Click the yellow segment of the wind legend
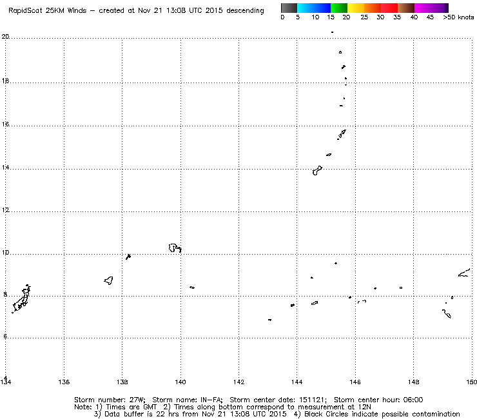 coord(356,8)
